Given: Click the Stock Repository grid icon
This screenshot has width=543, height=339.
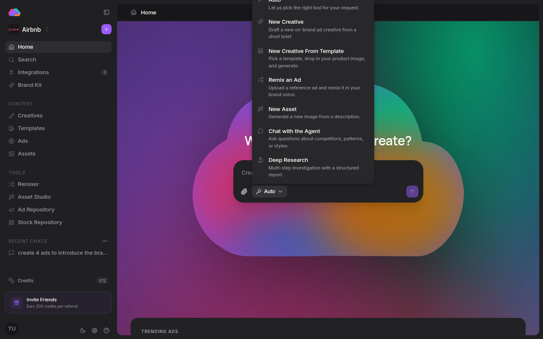Looking at the screenshot, I should 11,222.
